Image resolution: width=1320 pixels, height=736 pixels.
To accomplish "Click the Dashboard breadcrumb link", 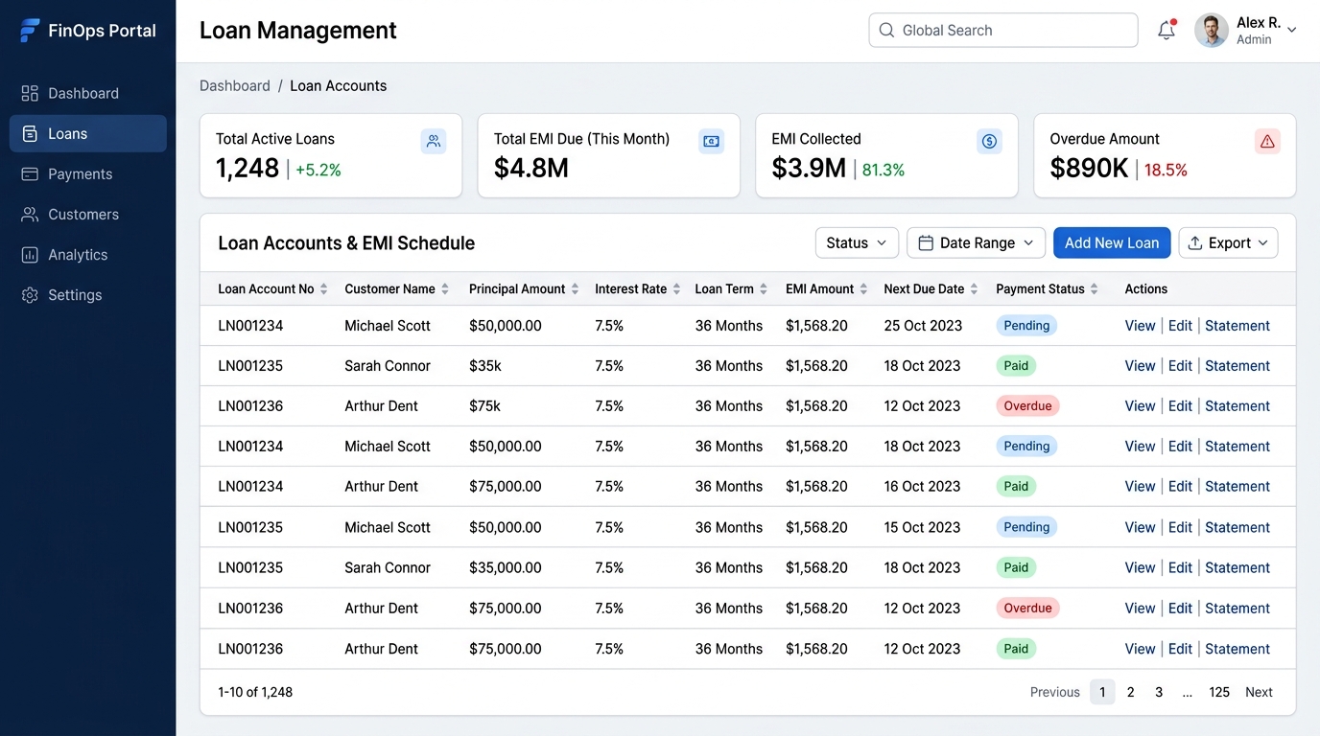I will tap(235, 85).
